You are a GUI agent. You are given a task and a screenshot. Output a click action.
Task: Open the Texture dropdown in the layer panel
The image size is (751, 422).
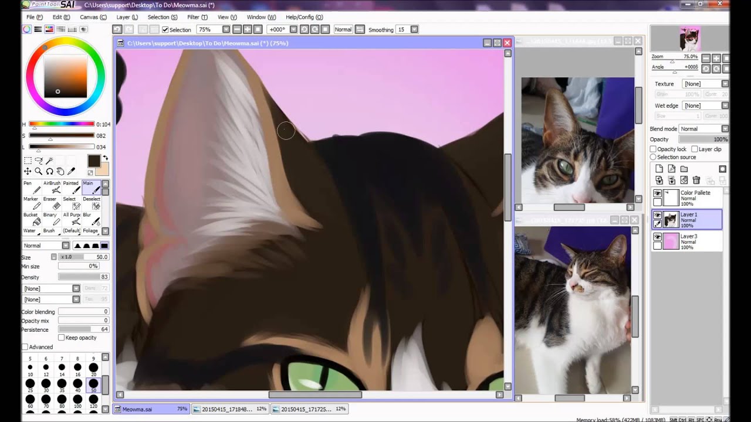pos(725,84)
